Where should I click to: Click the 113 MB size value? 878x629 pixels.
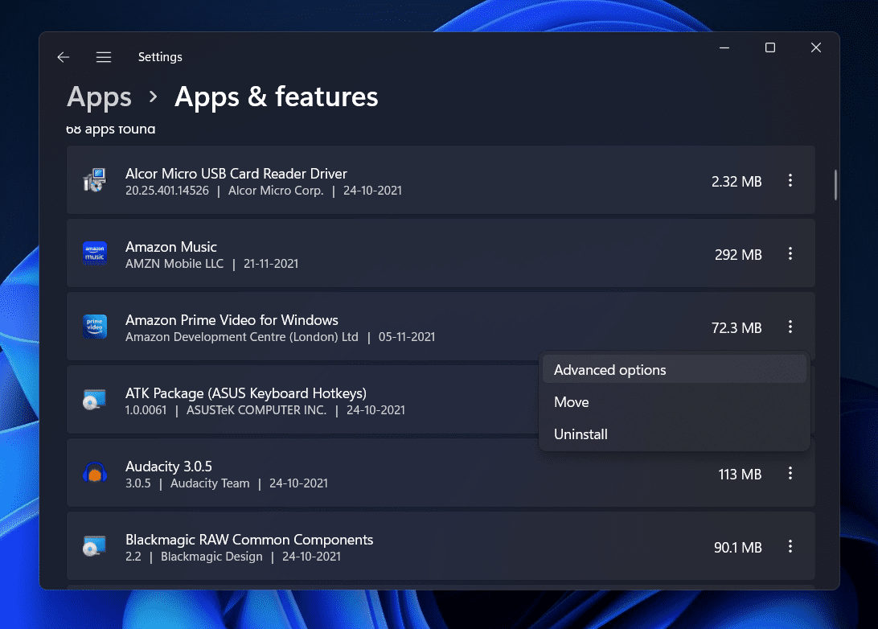(x=740, y=475)
